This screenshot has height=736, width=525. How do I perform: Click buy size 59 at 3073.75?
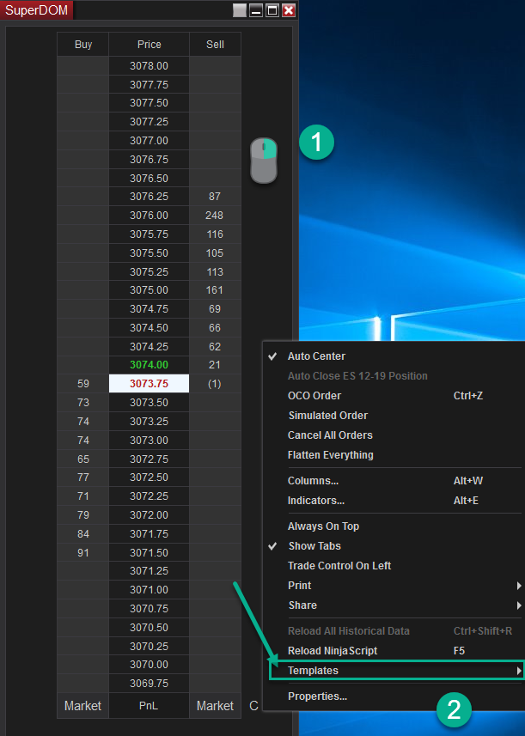click(x=83, y=384)
